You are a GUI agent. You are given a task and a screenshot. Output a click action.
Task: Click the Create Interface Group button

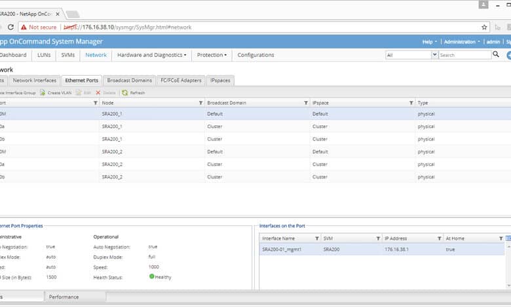click(x=18, y=93)
